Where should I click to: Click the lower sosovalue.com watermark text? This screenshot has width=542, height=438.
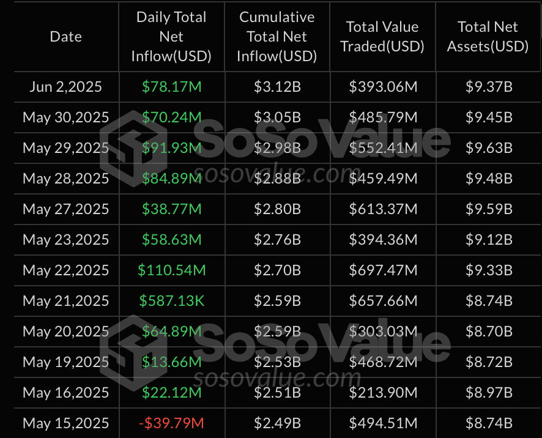tap(277, 379)
